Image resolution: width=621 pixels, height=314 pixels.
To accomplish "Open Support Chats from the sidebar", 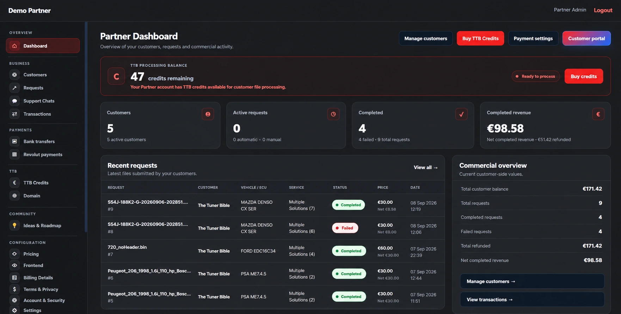I will pos(43,101).
